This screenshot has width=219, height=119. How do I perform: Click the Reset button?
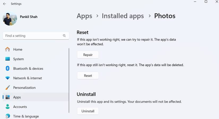coord(88,76)
